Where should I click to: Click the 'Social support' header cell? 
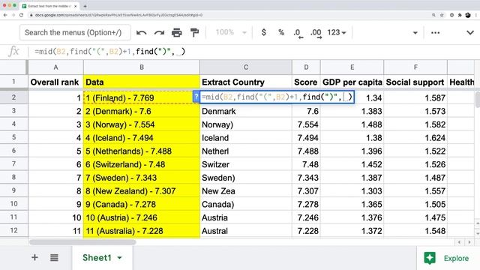tap(415, 82)
